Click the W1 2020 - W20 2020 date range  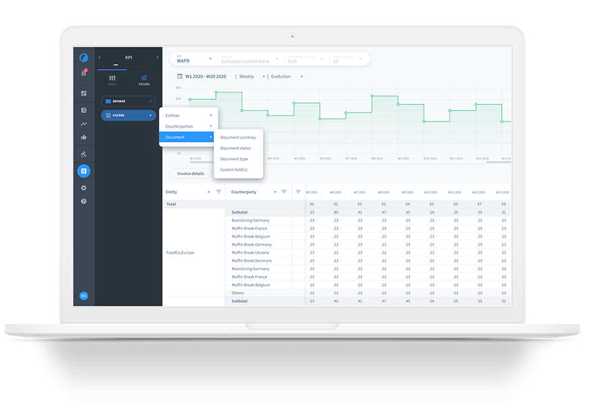206,77
